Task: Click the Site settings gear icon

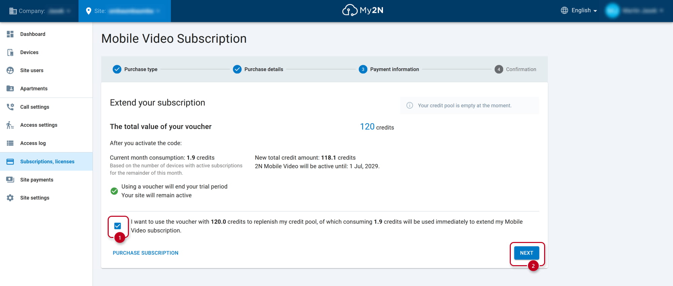Action: [10, 198]
